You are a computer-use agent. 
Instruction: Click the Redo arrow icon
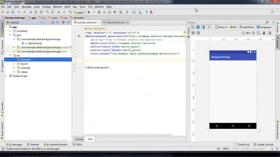click(24, 12)
